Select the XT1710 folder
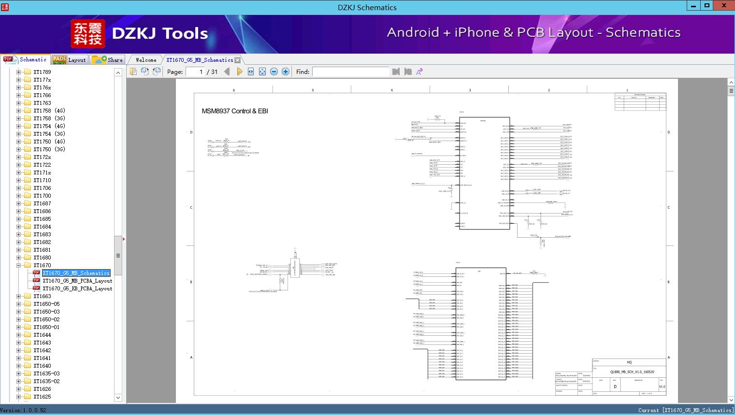Image resolution: width=735 pixels, height=415 pixels. [42, 180]
